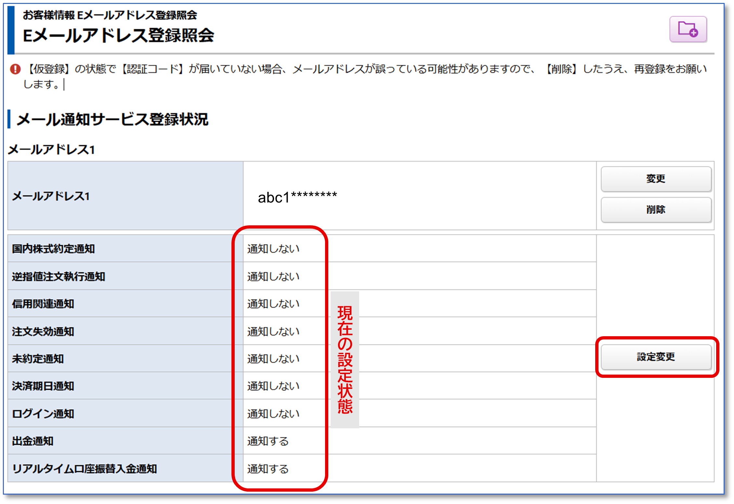Select the 逆指値注文執行通知 row label
The height and width of the screenshot is (504, 734).
tap(59, 276)
